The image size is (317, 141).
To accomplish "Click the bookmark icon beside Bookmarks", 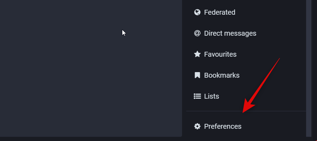I will click(197, 75).
